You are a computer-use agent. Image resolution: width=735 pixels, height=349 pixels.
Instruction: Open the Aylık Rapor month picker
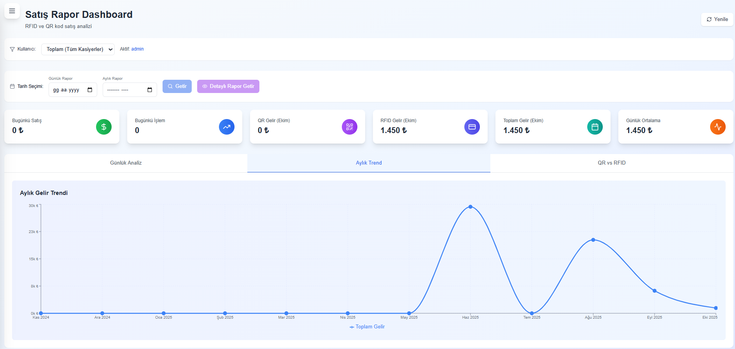click(x=150, y=90)
